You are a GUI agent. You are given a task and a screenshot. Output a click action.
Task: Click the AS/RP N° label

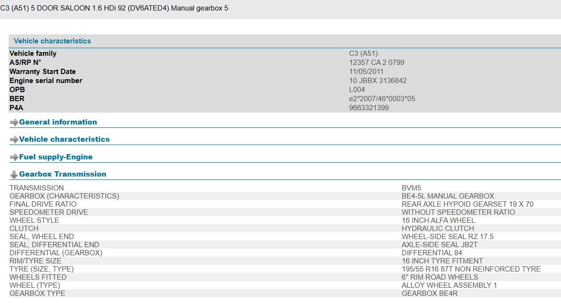tap(25, 63)
